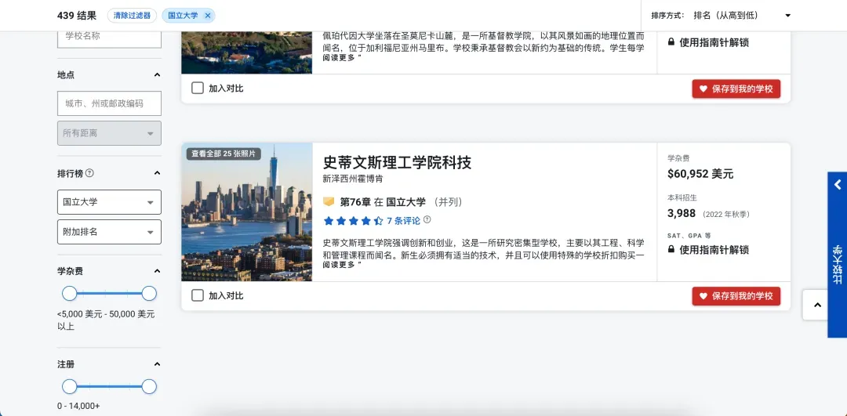Click the 新泽西州霍博肯 location text
847x416 pixels.
353,179
